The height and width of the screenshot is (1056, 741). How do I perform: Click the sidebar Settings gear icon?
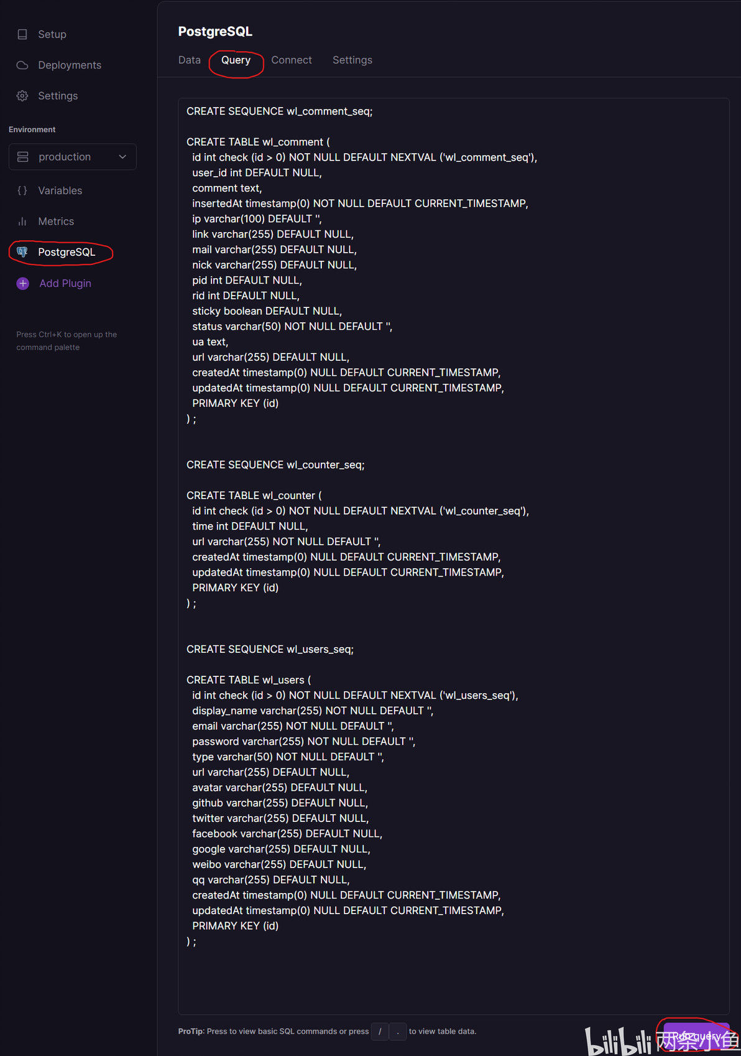point(22,96)
